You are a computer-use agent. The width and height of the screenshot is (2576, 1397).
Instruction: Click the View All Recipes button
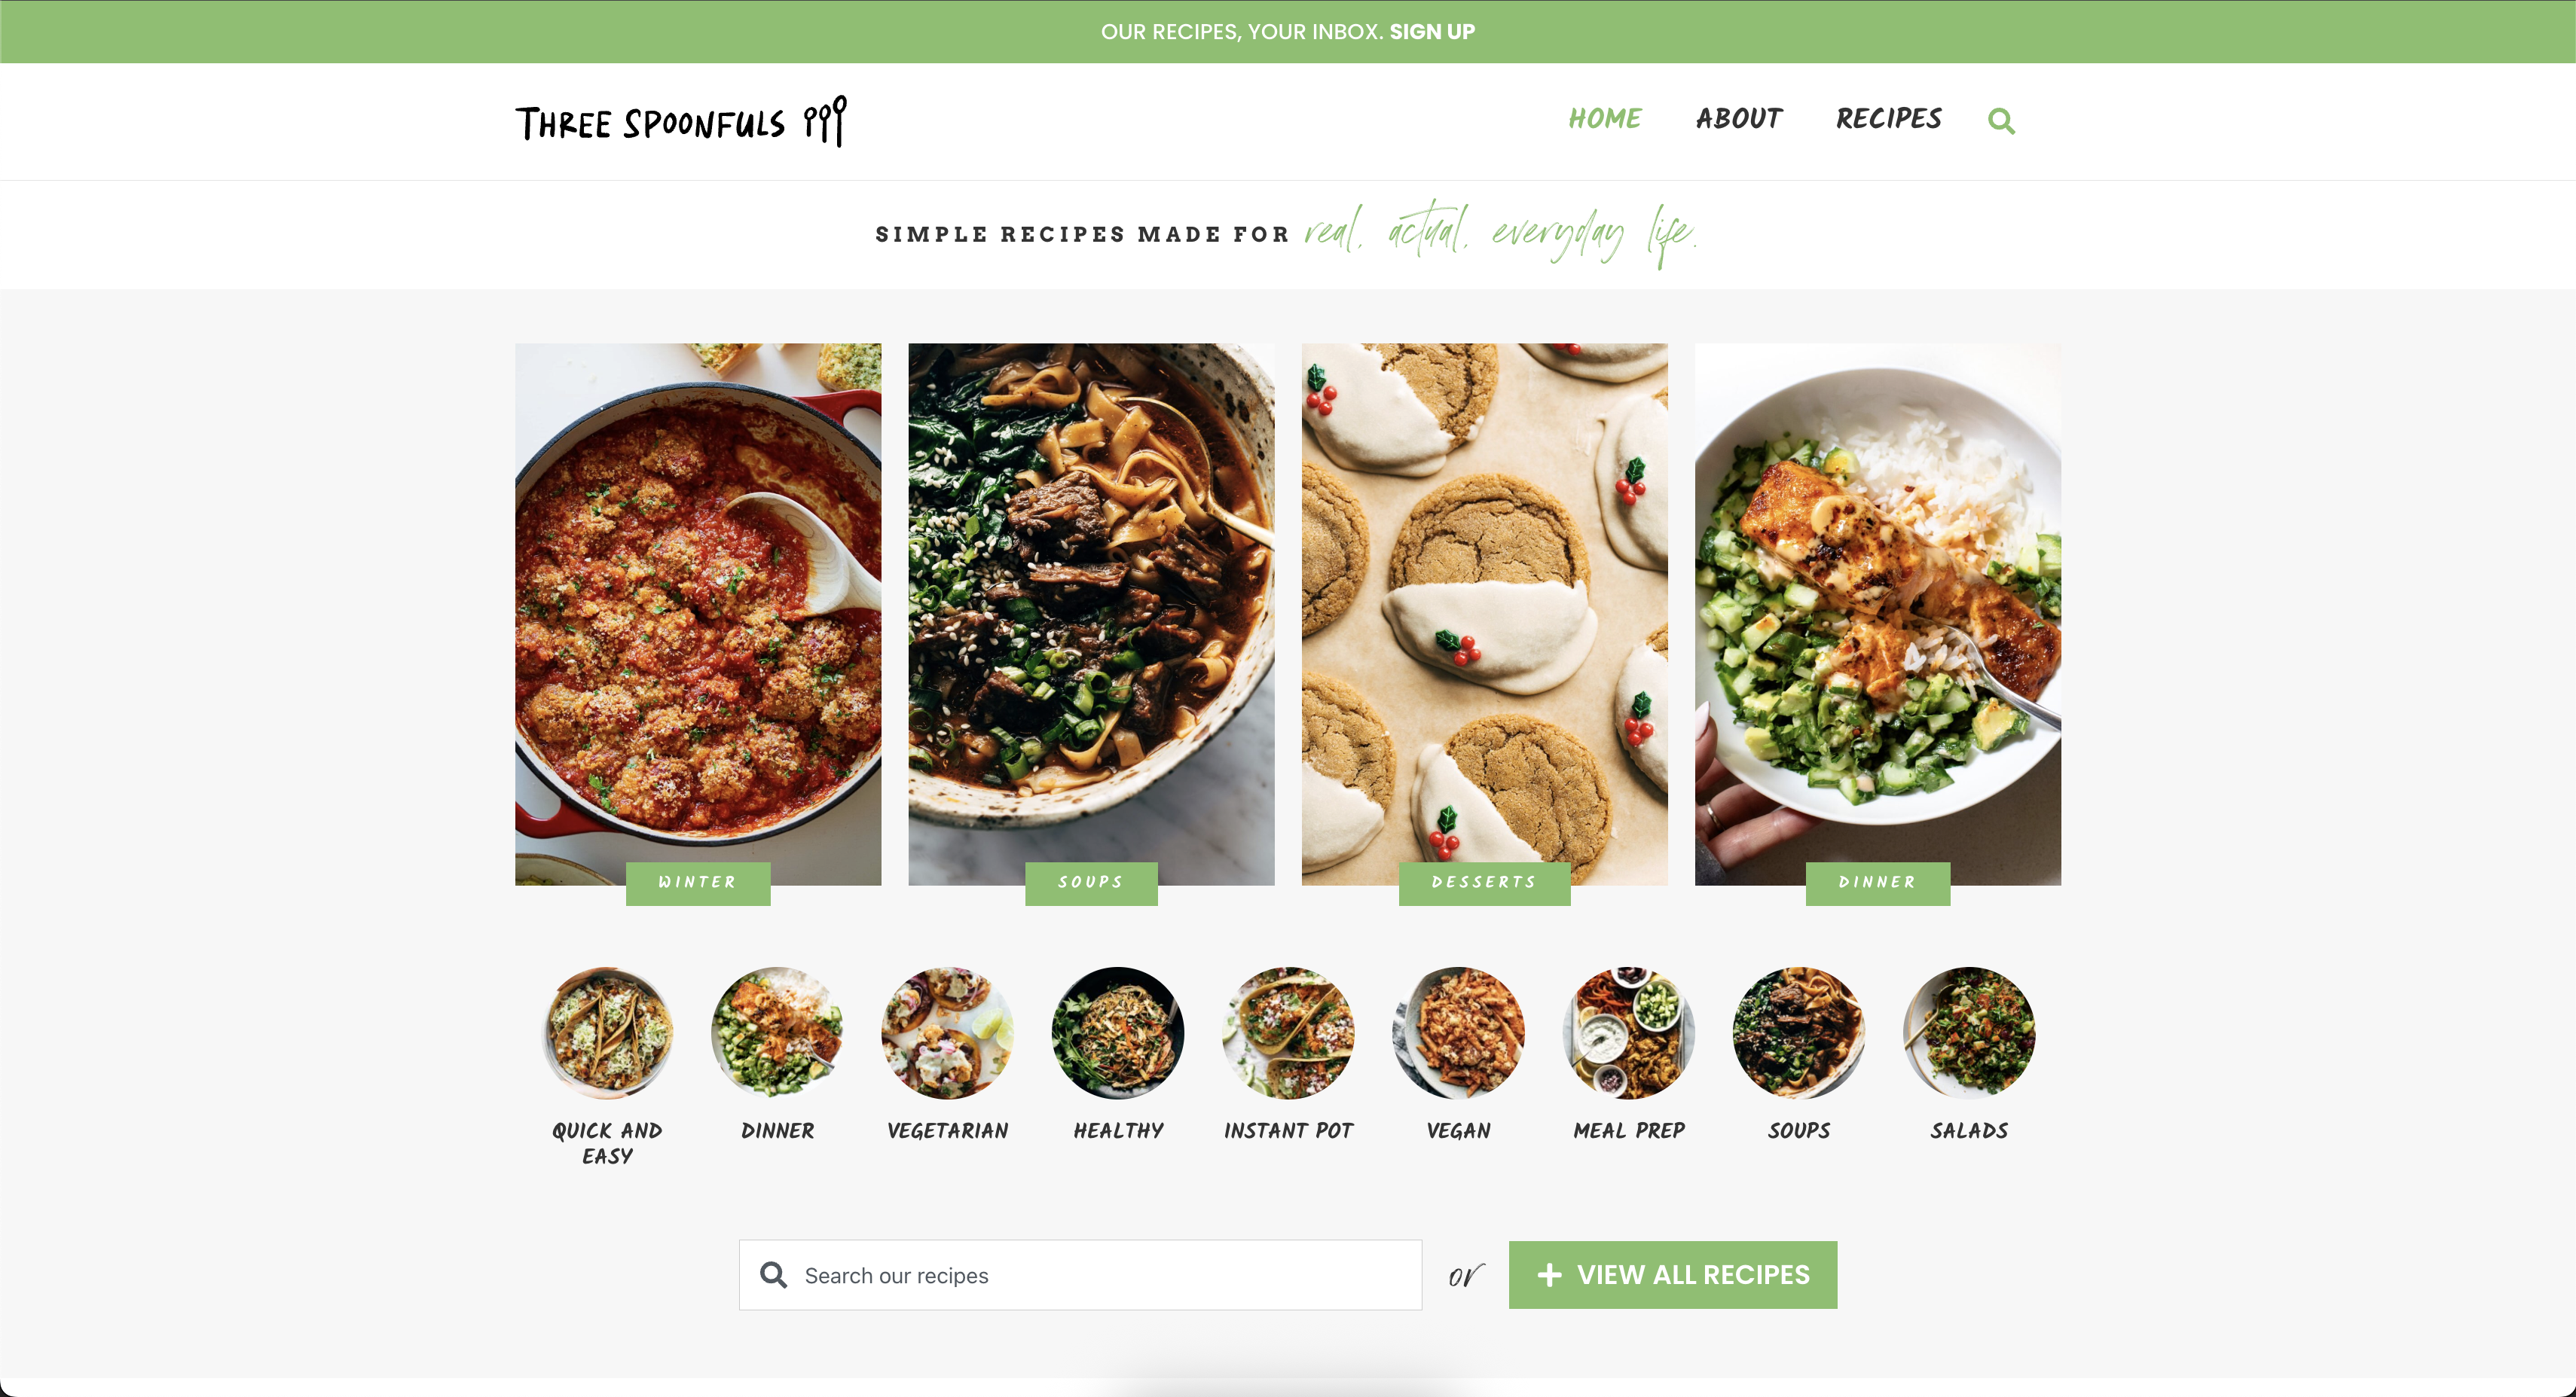tap(1673, 1274)
